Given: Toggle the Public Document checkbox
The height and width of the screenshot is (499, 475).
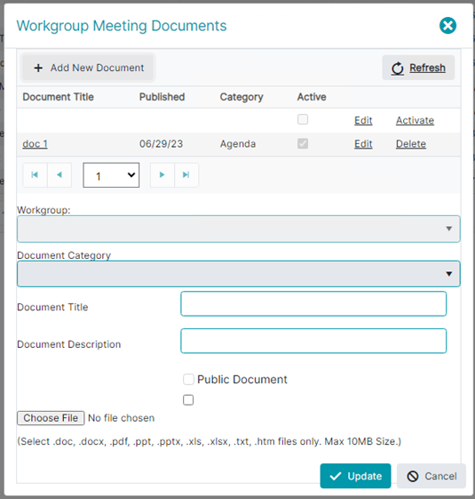Looking at the screenshot, I should [x=188, y=379].
